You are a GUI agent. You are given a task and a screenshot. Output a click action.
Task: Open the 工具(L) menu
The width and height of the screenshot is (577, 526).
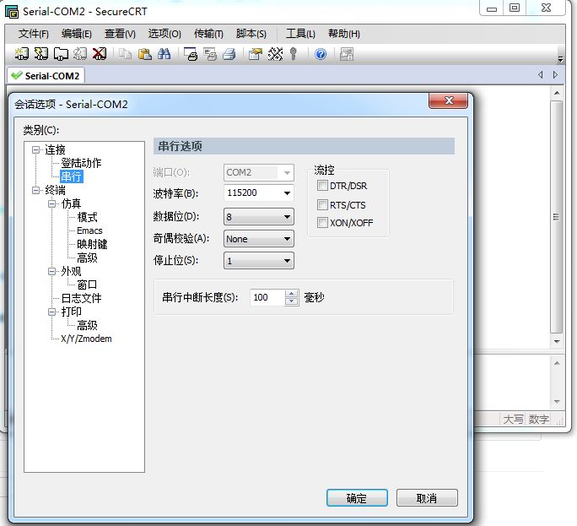[300, 34]
